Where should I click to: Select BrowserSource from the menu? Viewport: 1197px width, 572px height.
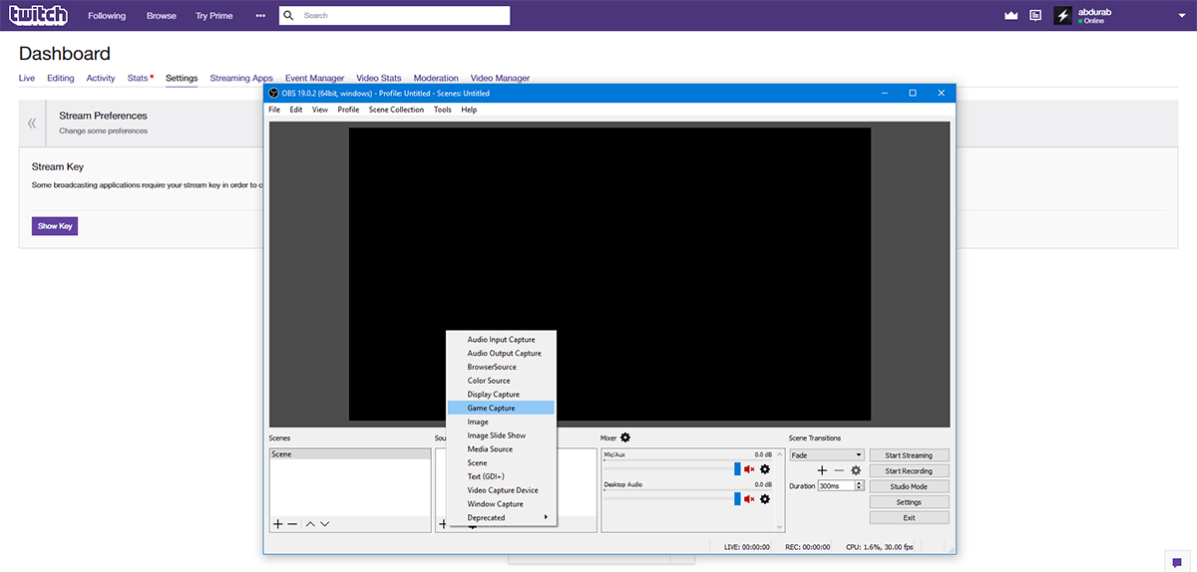click(501, 367)
